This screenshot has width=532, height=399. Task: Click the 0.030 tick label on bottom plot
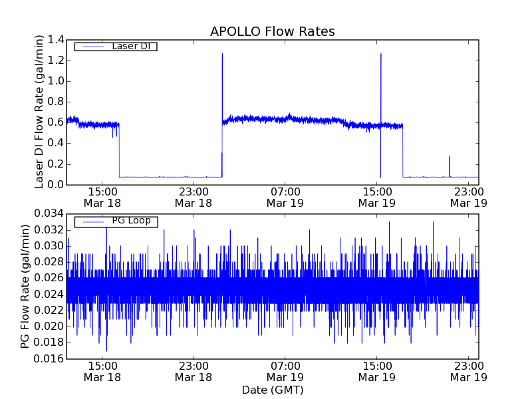[49, 246]
